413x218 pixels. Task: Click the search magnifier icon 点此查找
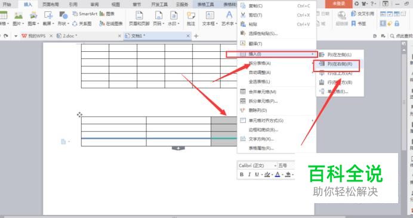[x=393, y=36]
